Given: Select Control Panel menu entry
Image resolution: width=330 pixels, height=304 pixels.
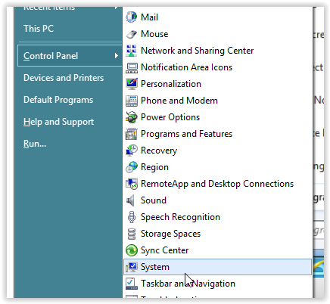Looking at the screenshot, I should point(70,56).
